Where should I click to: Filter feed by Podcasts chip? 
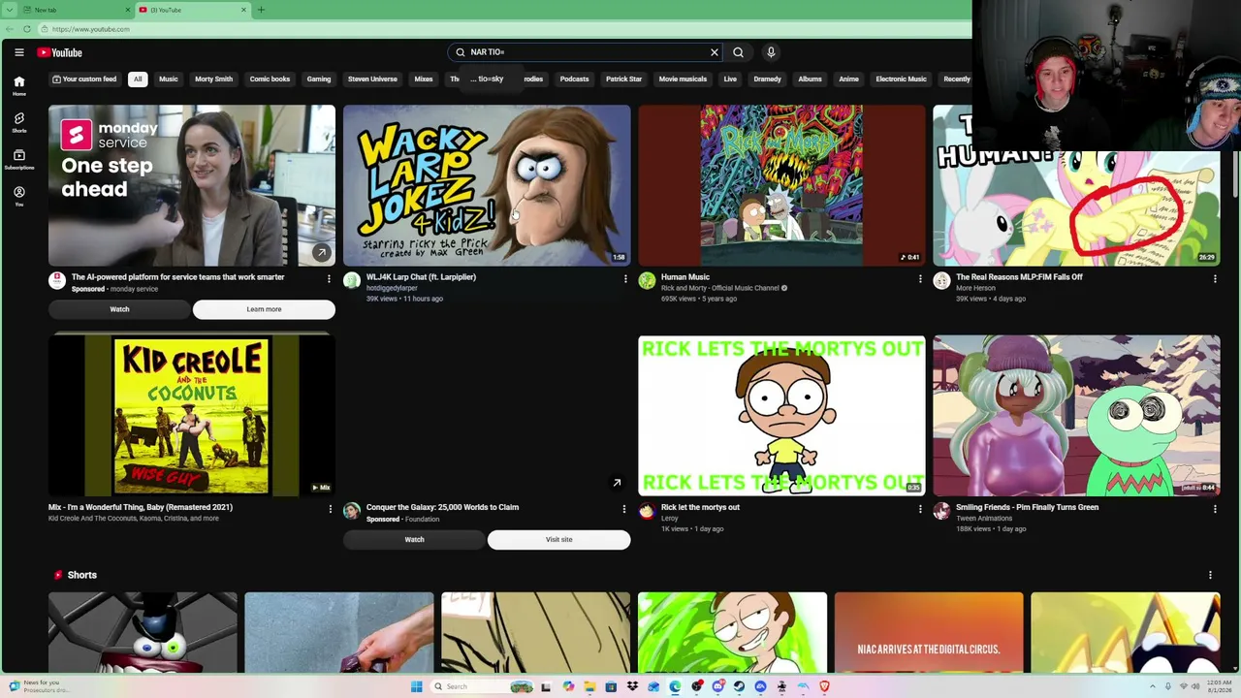[574, 79]
